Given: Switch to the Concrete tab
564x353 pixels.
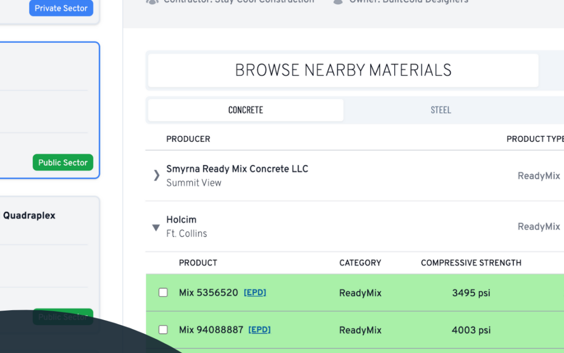Looking at the screenshot, I should (245, 110).
